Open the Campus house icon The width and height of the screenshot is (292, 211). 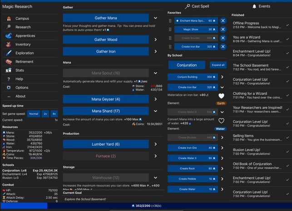click(9, 19)
